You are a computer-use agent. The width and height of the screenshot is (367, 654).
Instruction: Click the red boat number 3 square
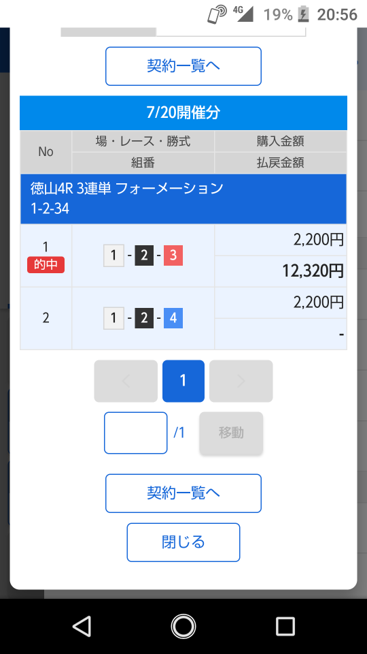pos(173,255)
